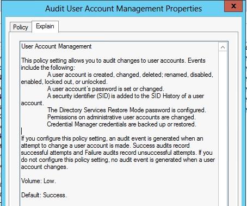Image resolution: width=247 pixels, height=206 pixels.
Task: Click the 'A user account is created' line
Action: [x=130, y=75]
